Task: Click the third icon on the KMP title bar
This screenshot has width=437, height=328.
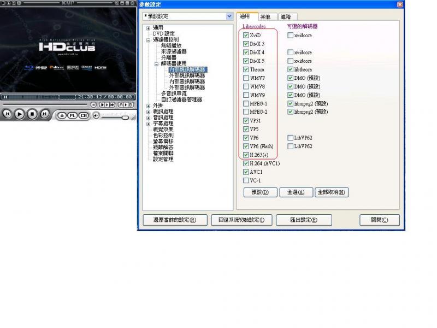Action: point(13,3)
